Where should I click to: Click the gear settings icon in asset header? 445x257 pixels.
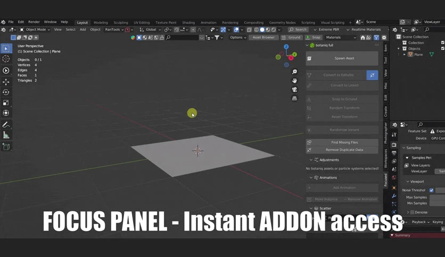coord(384,37)
